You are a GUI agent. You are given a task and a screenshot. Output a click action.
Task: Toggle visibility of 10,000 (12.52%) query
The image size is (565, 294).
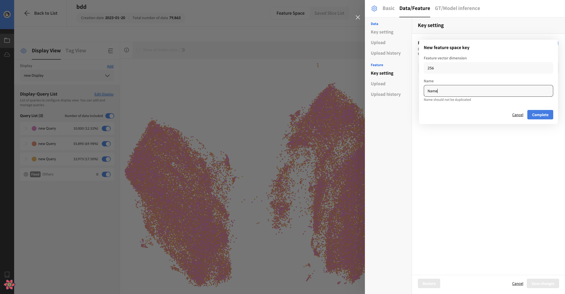click(x=106, y=128)
